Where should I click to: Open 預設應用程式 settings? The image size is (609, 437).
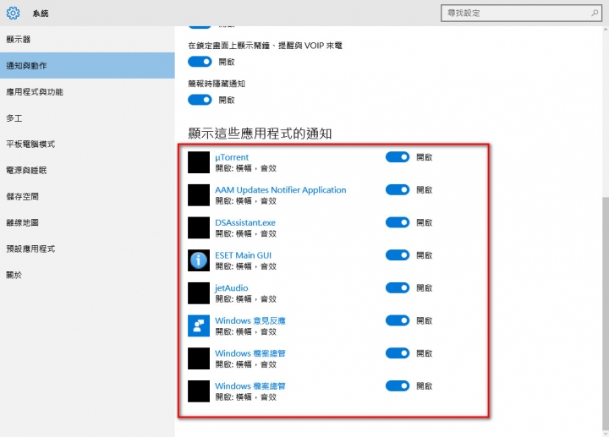pyautogui.click(x=87, y=249)
